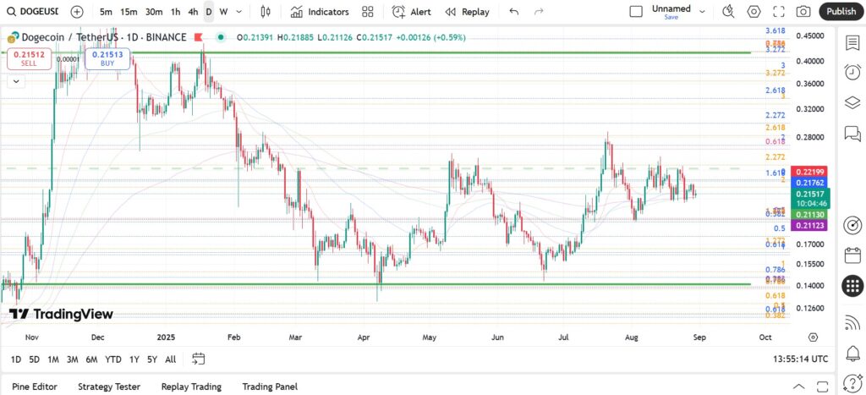Screen dimensions: 866x395
Task: Start Replay mode from toolbar
Action: [467, 12]
